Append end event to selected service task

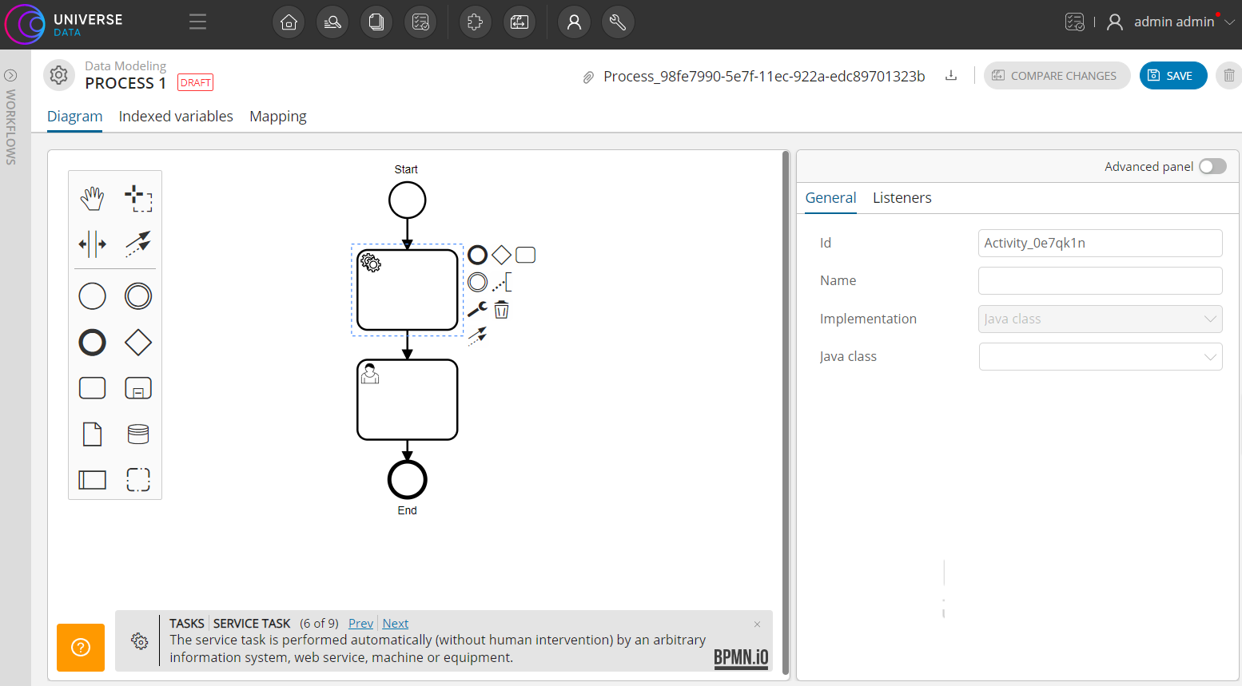(x=477, y=255)
